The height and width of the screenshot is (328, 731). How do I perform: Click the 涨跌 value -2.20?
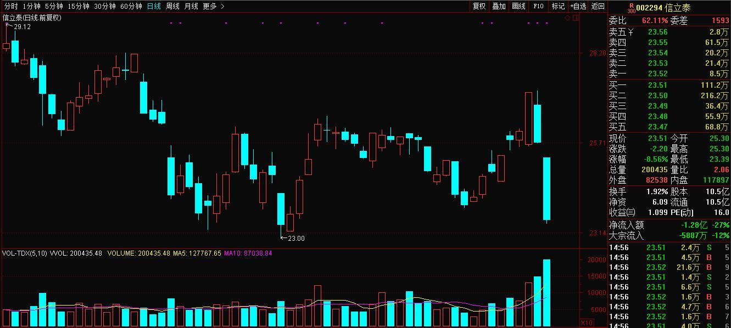click(x=658, y=149)
